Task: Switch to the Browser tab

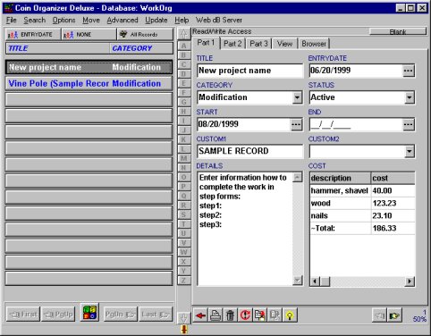Action: click(314, 44)
